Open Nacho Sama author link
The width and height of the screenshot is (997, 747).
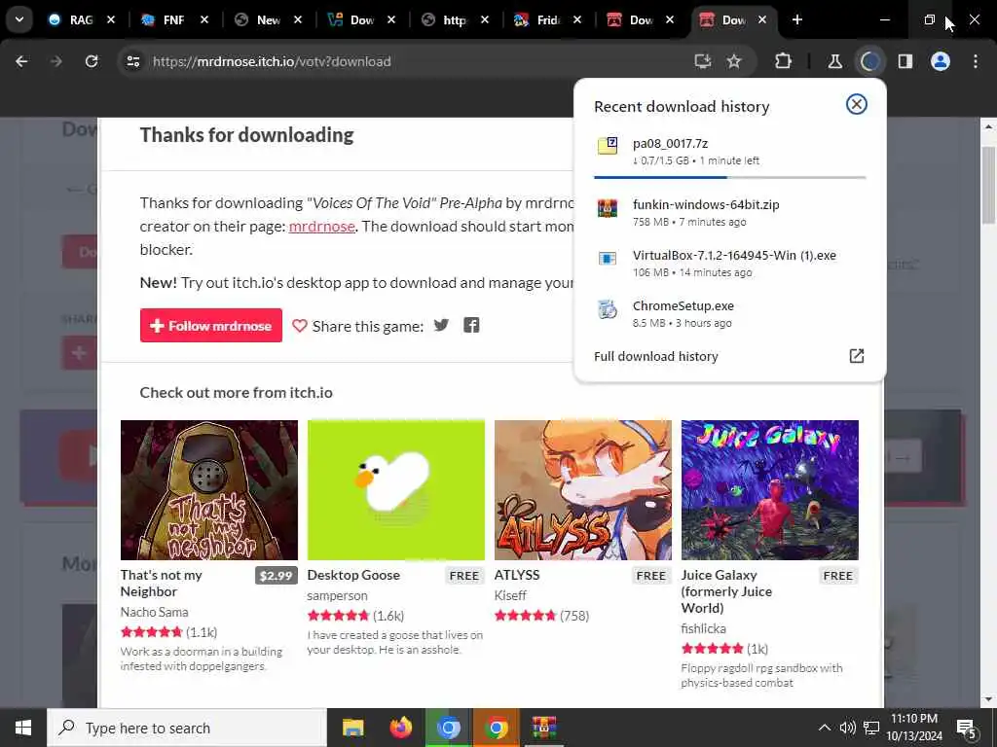[155, 612]
